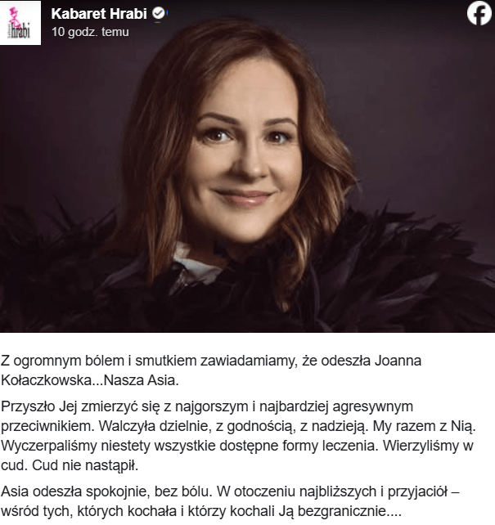
Task: Click the words "W otoczeniu najbliższych"
Action: click(x=296, y=491)
